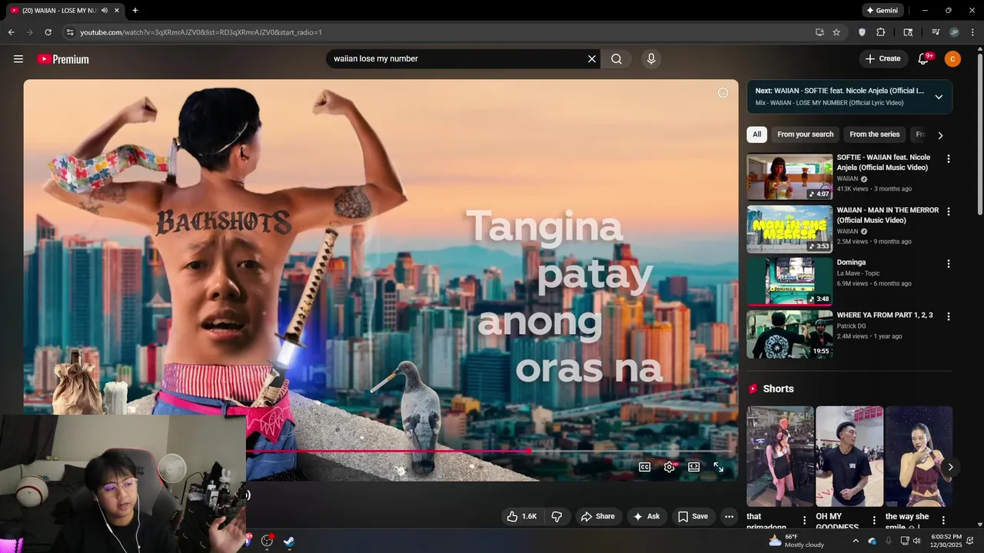Open more actions ellipsis under video
984x553 pixels.
(730, 516)
